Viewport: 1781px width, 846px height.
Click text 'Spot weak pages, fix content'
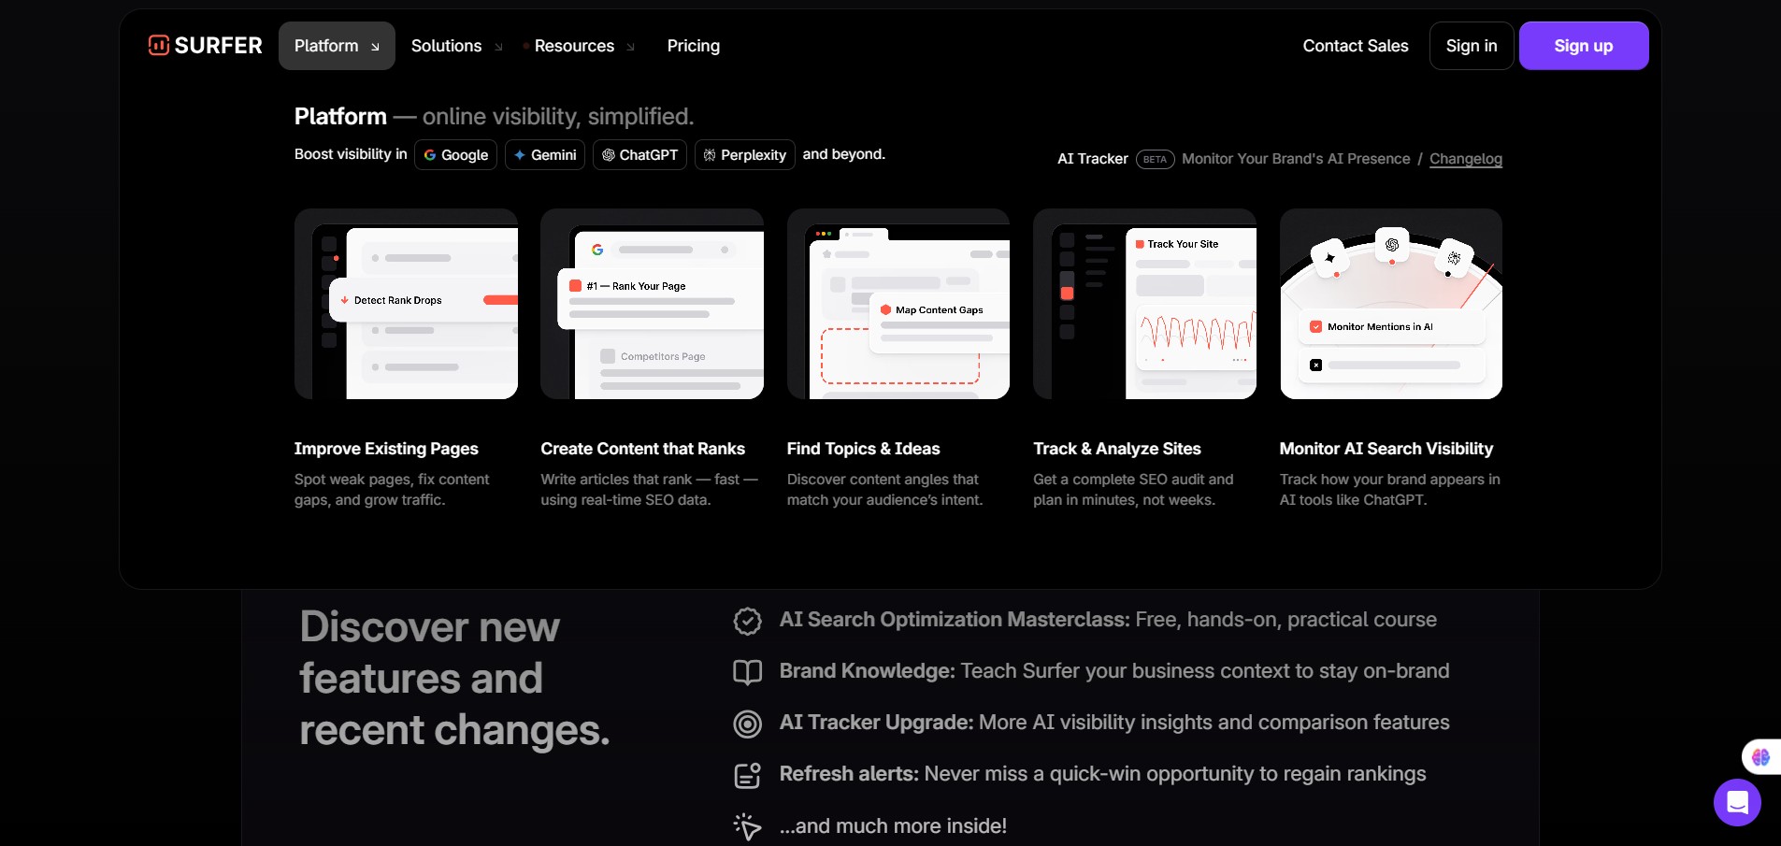point(392,480)
